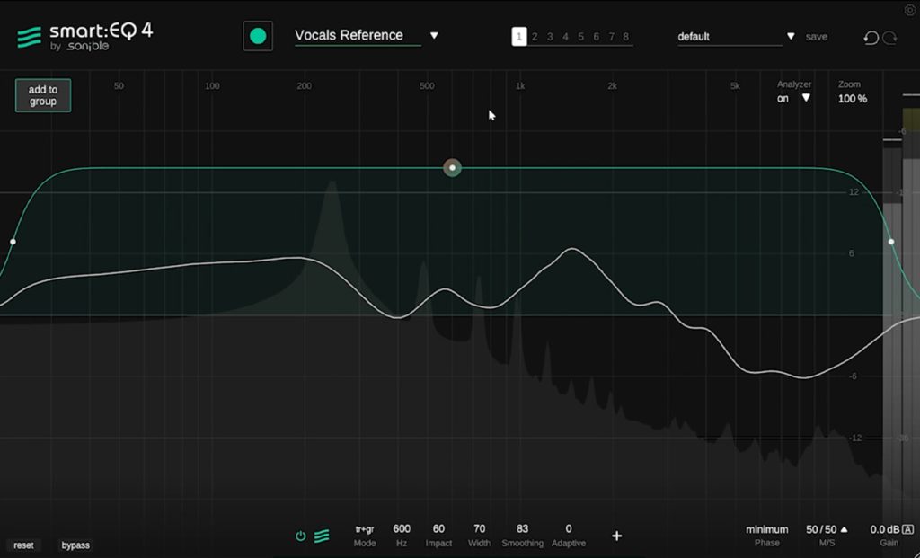Add a new EQ band with the plus icon
This screenshot has width=920, height=558.
click(617, 536)
